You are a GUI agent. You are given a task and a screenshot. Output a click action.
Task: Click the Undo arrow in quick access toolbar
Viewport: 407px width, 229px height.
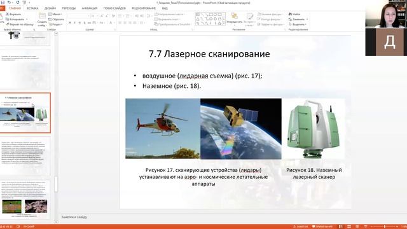[9, 3]
